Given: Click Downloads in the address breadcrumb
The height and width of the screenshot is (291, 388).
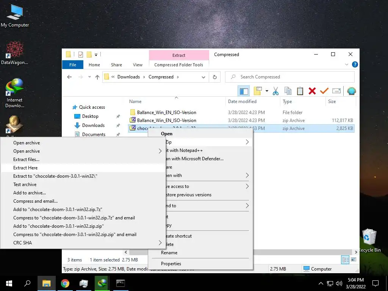Looking at the screenshot, I should tap(128, 77).
